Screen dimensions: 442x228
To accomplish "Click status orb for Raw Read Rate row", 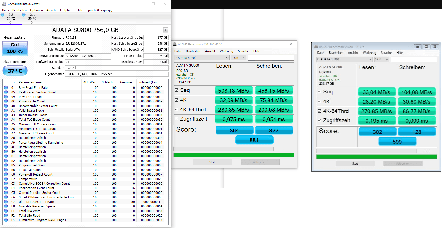I will pyautogui.click(x=6, y=87).
